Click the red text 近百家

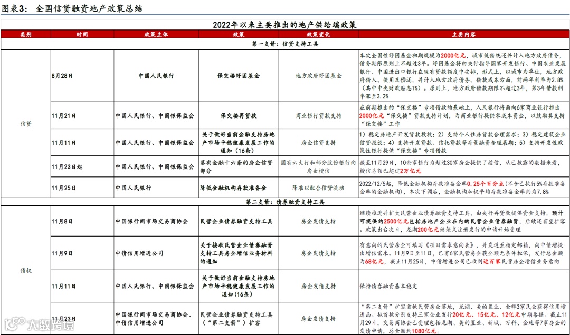point(492,261)
